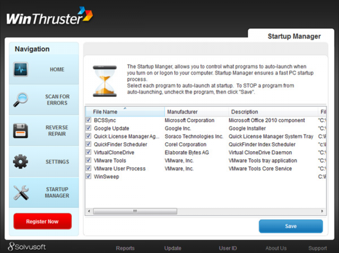Click the scrollbar right arrow
Image resolution: width=339 pixels, height=253 pixels.
322,211
